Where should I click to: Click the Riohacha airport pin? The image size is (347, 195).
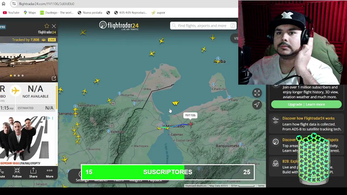coord(120,93)
